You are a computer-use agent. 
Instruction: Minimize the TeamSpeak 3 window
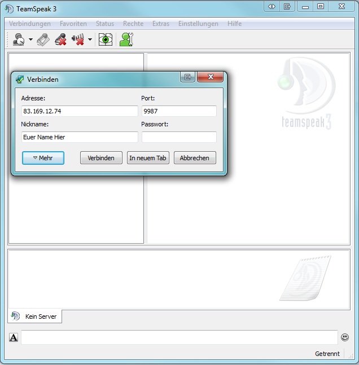305,6
